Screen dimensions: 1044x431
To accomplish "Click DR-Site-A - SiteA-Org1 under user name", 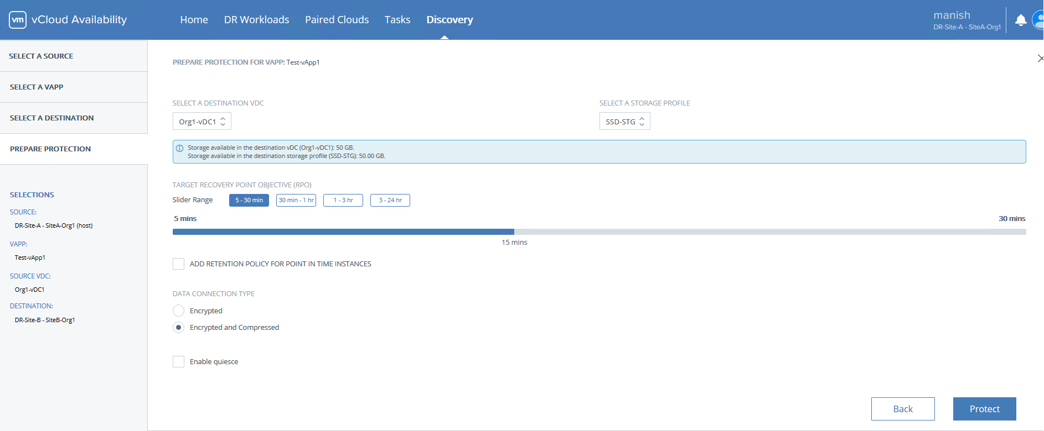I will click(967, 27).
